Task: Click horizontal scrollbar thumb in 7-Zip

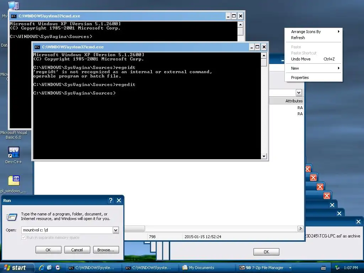Action: coord(135,229)
